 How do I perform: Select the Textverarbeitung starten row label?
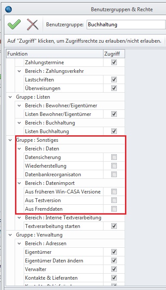[53, 226]
